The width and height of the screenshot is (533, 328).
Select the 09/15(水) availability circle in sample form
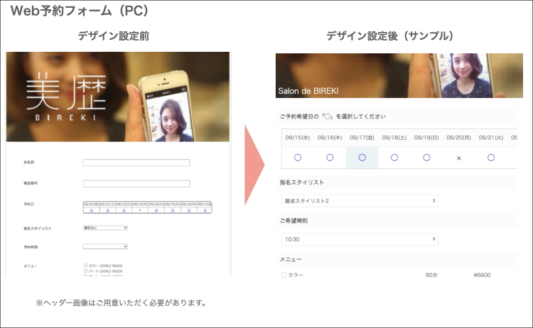pyautogui.click(x=298, y=158)
